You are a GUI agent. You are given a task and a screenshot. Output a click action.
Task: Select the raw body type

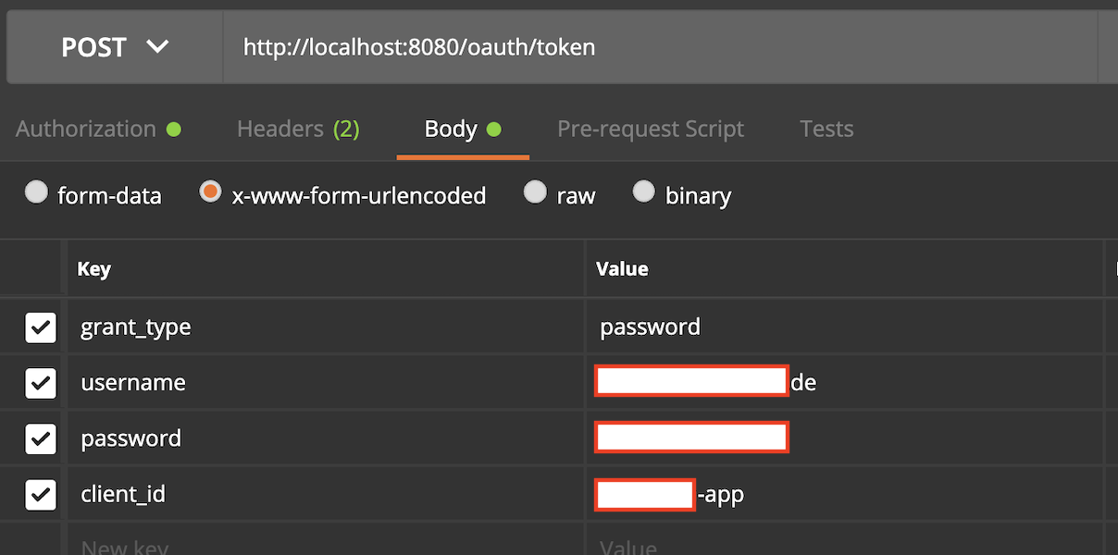pos(535,191)
